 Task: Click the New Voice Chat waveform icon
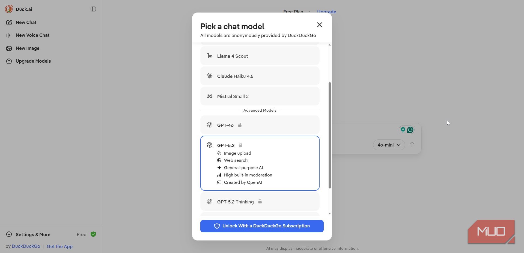pyautogui.click(x=9, y=35)
